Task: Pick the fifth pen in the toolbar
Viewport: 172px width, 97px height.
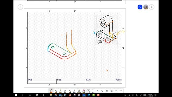Action: tap(70, 91)
